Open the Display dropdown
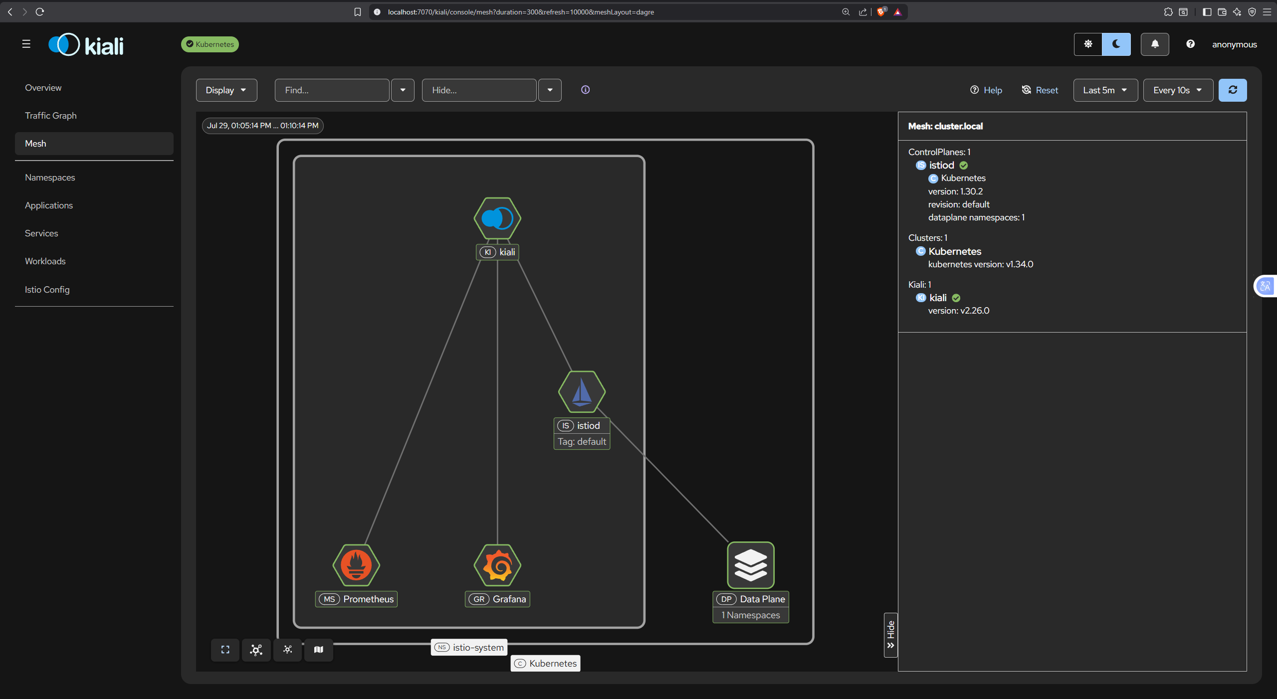The height and width of the screenshot is (699, 1277). pyautogui.click(x=226, y=90)
